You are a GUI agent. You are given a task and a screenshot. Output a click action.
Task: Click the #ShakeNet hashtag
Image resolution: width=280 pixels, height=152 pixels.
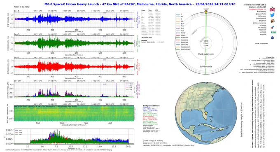pos(262,12)
